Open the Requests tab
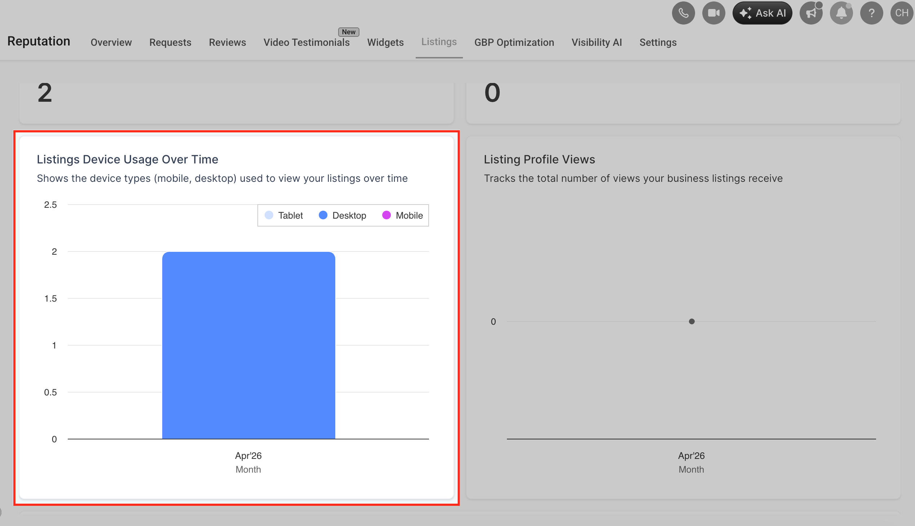The height and width of the screenshot is (526, 915). [x=170, y=43]
